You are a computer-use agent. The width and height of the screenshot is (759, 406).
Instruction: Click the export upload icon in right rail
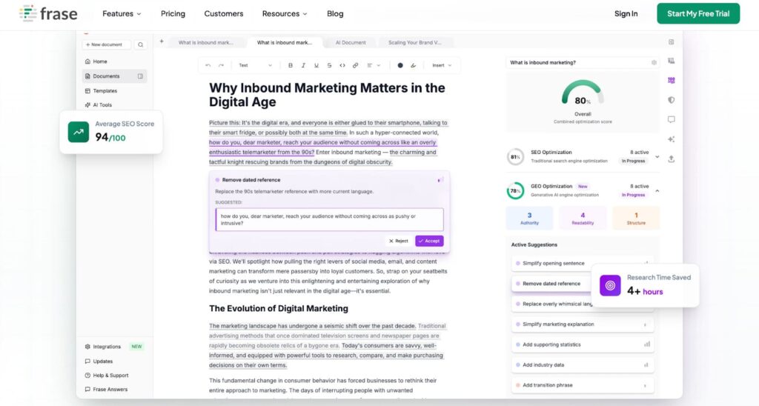point(671,159)
